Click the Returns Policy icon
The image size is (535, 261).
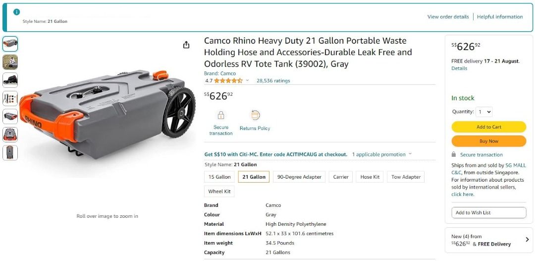pos(255,115)
